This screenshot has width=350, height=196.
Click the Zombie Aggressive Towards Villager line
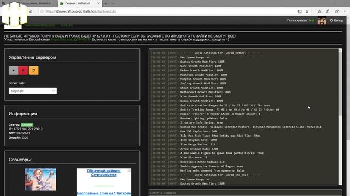[x=212, y=166]
